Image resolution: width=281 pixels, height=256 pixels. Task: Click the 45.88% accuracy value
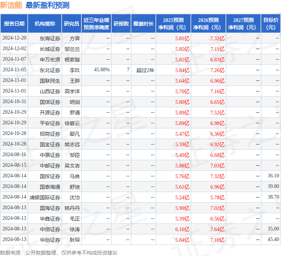(x=102, y=70)
